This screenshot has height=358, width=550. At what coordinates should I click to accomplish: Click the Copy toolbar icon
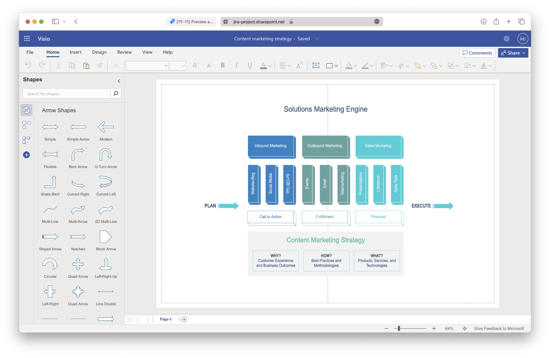72,66
